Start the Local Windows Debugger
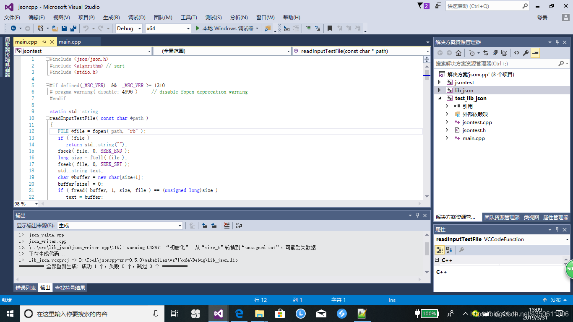Viewport: 573px width, 322px height. pyautogui.click(x=227, y=28)
